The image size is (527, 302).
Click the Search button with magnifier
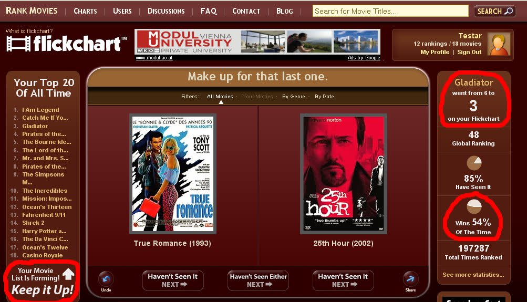coord(494,11)
